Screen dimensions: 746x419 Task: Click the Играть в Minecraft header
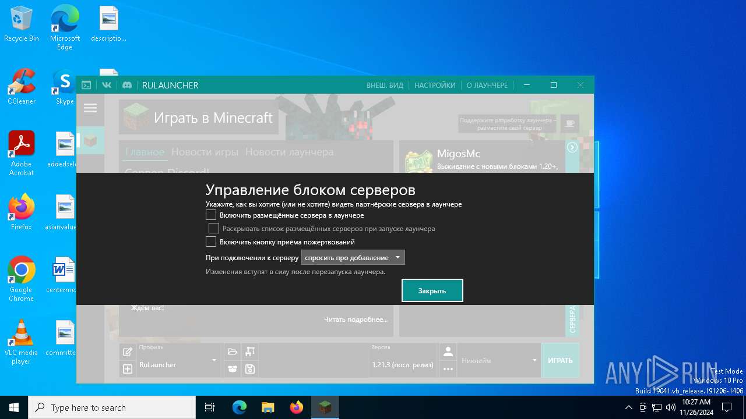[213, 118]
